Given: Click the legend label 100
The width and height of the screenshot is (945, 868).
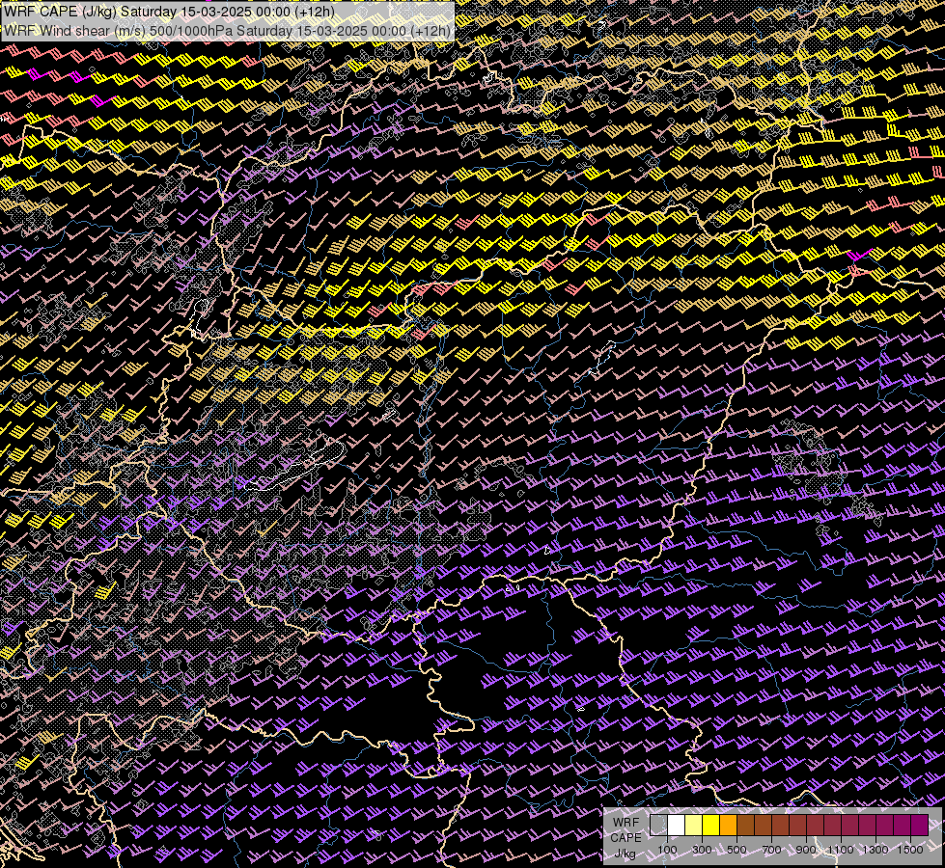Looking at the screenshot, I should pyautogui.click(x=667, y=850).
